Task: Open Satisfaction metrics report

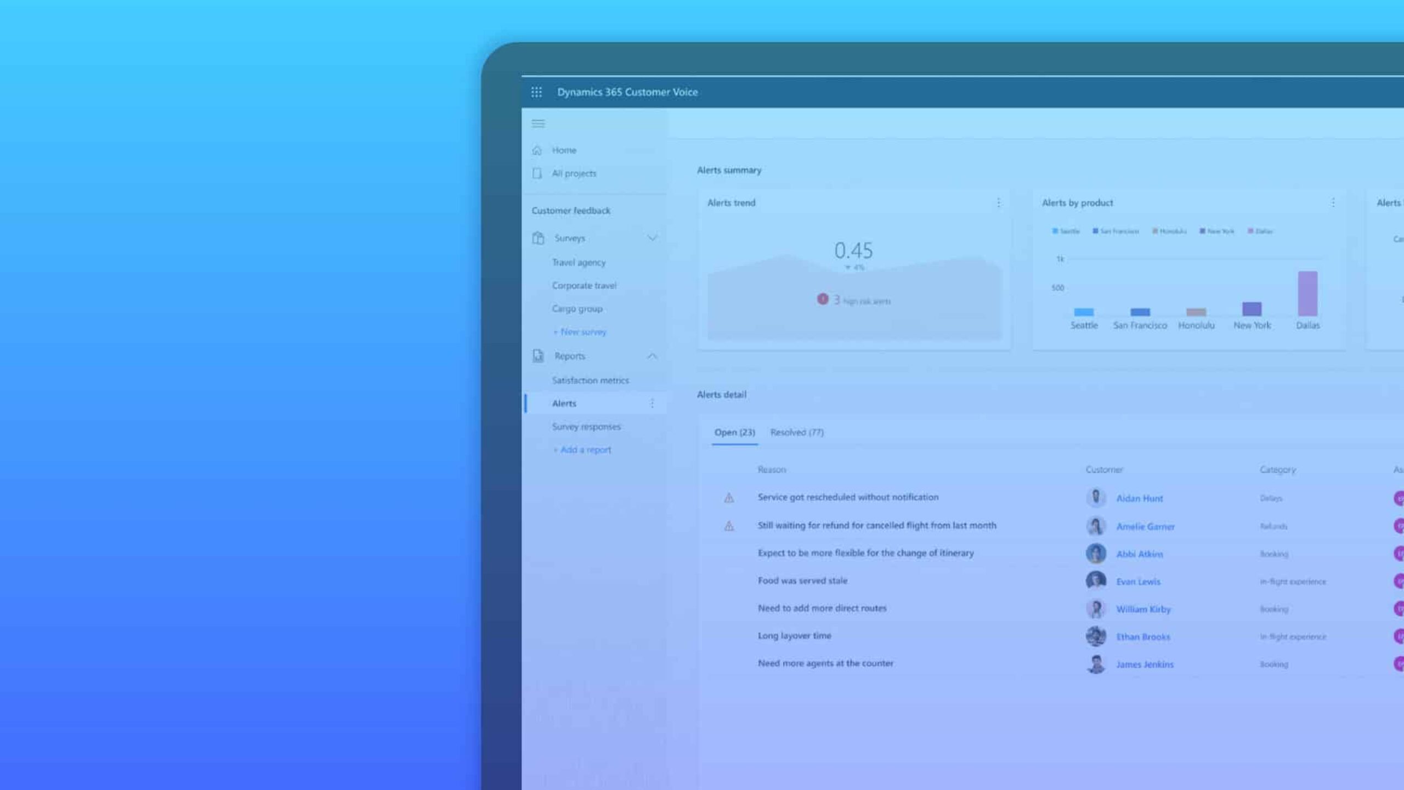Action: (590, 380)
